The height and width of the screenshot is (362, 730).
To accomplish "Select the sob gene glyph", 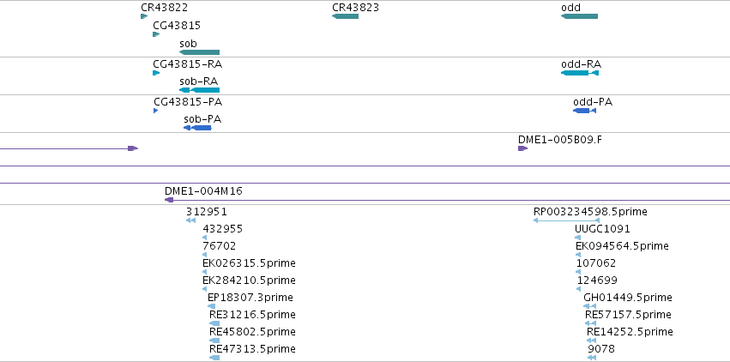I will [199, 52].
